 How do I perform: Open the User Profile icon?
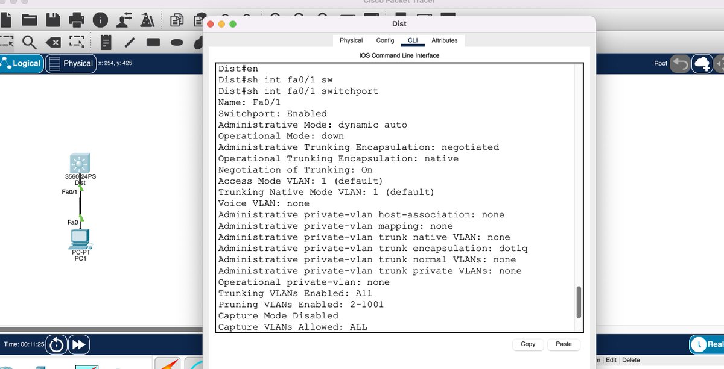[x=124, y=20]
